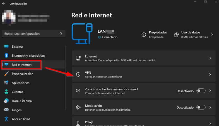Click the Buscar una configuración field

pos(31,34)
